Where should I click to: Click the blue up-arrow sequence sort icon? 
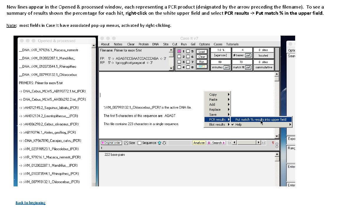click(160, 143)
